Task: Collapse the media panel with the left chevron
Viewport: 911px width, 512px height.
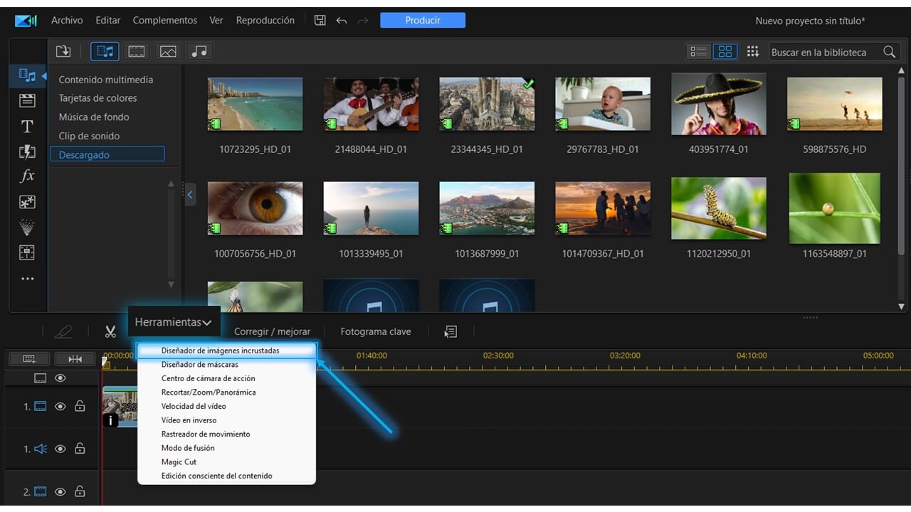Action: (x=189, y=194)
